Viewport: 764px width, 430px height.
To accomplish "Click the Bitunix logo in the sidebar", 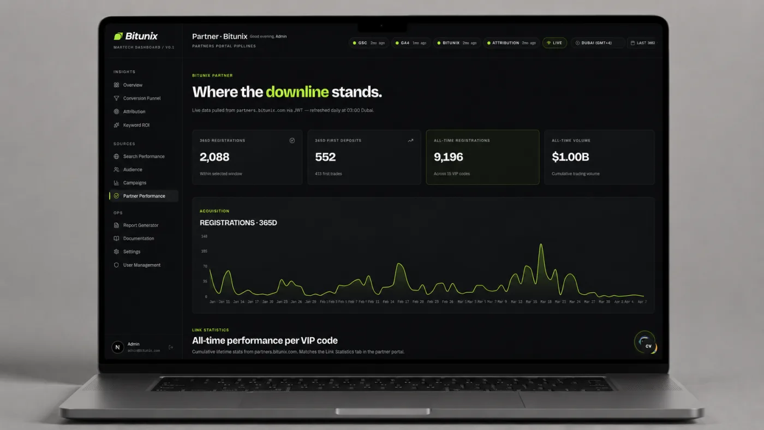I will (135, 36).
